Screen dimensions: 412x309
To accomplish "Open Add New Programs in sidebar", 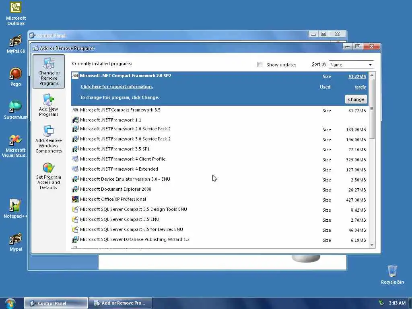I will (x=49, y=105).
